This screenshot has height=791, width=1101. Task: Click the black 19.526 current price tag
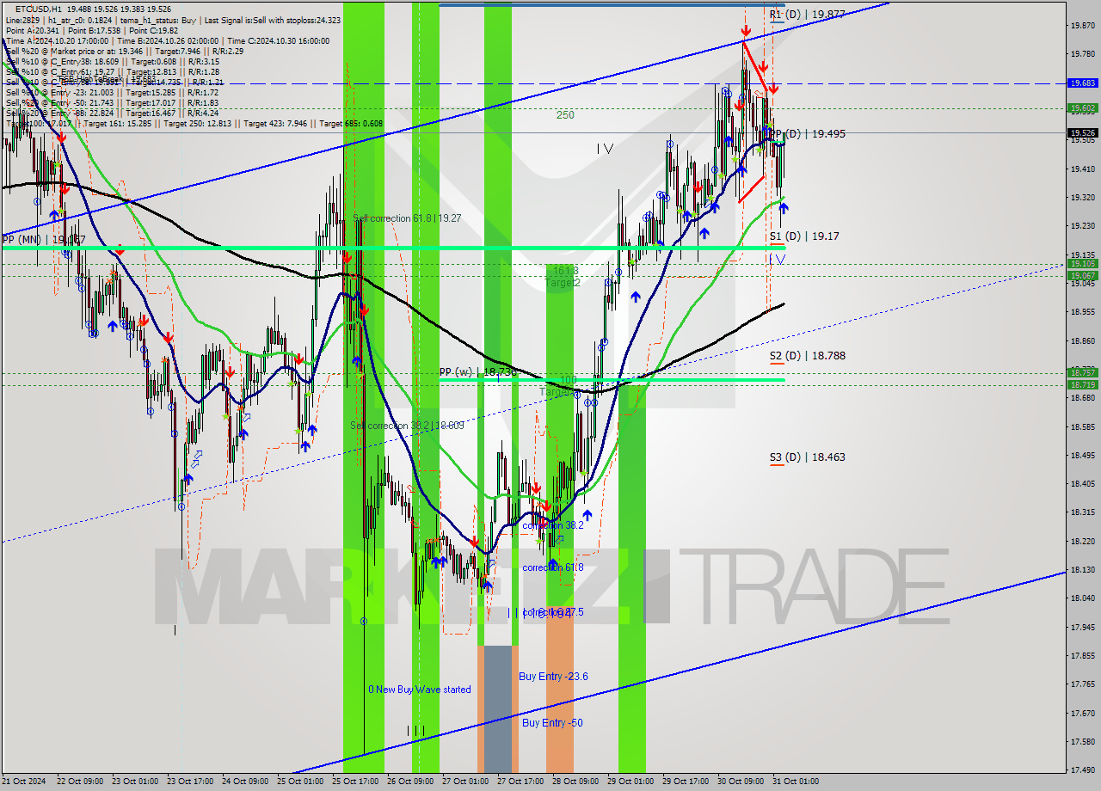pos(1082,133)
